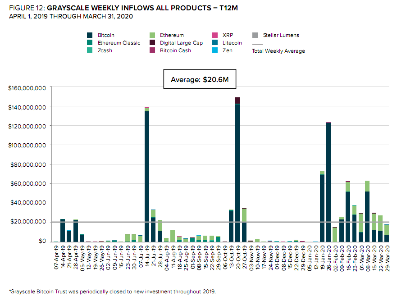Click the bar for week 08-Mar-20

(x=367, y=211)
